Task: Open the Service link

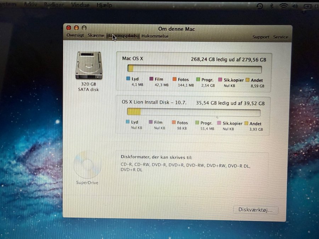Action: (280, 37)
